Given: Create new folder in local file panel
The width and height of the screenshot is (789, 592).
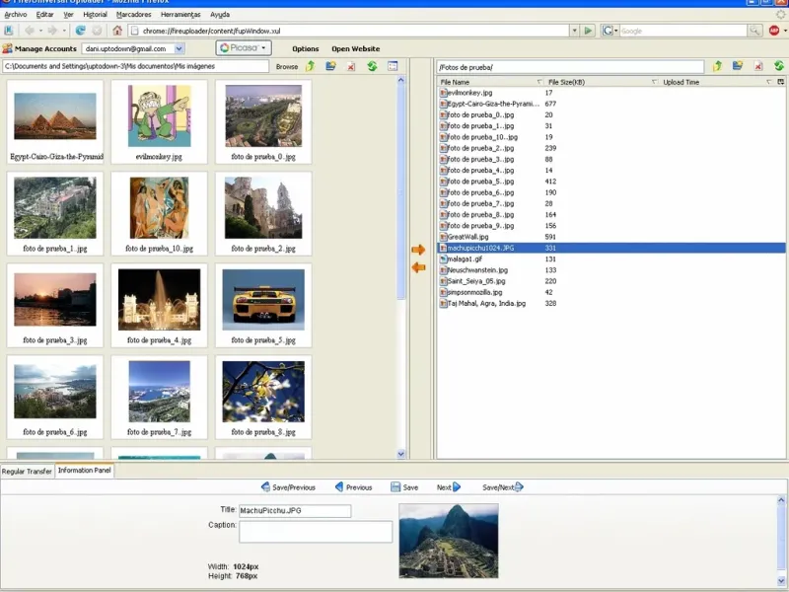Looking at the screenshot, I should 330,66.
